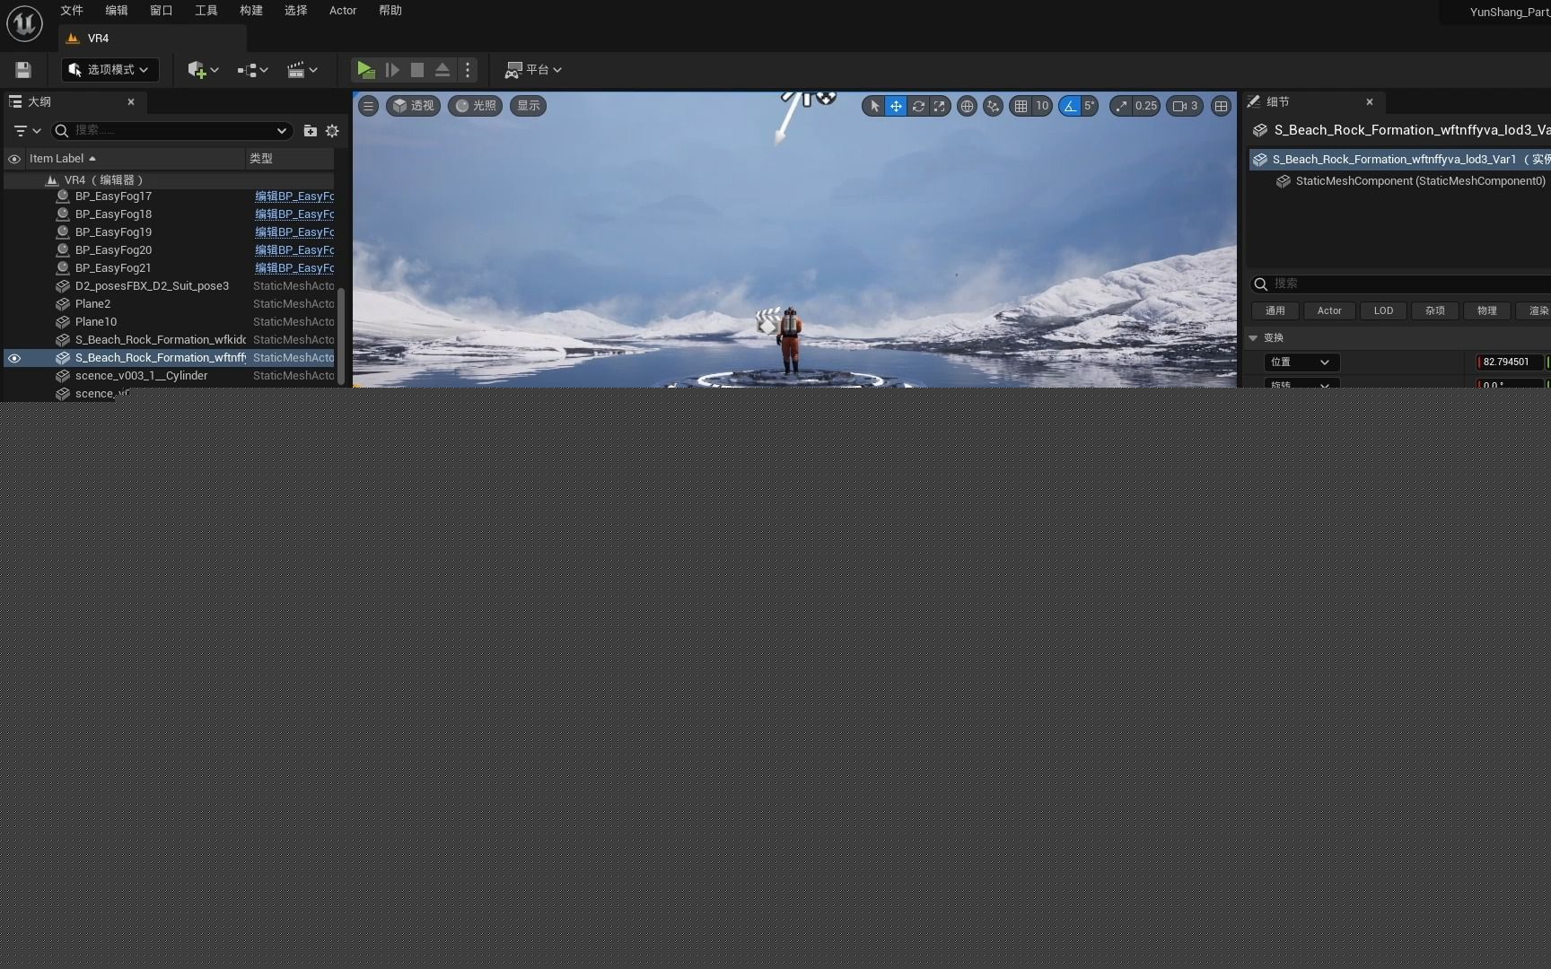This screenshot has height=969, width=1551.
Task: Open the 构建 menu
Action: pos(251,11)
